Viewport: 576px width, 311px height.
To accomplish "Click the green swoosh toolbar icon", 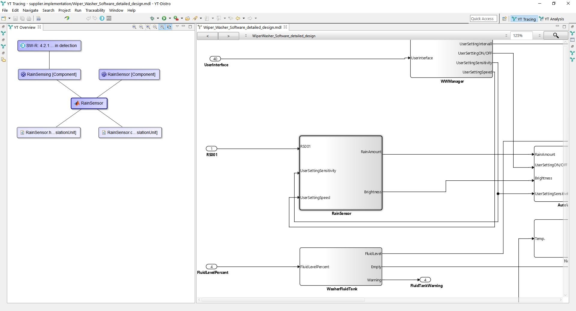I will (67, 18).
